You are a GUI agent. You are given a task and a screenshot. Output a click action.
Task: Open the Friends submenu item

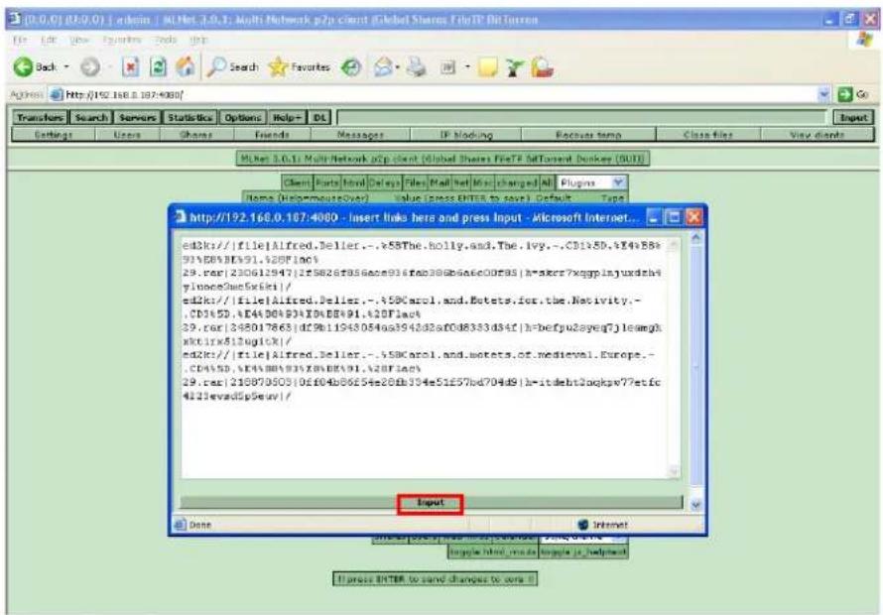click(272, 135)
